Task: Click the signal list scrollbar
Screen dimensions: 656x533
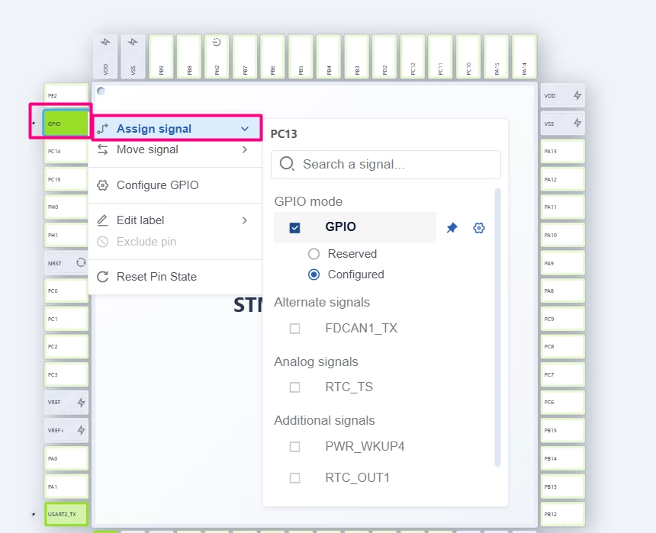Action: (x=497, y=327)
